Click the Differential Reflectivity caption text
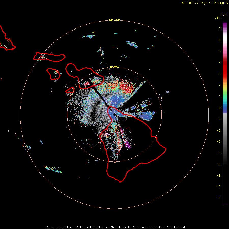229x229 pixels. tap(116, 227)
